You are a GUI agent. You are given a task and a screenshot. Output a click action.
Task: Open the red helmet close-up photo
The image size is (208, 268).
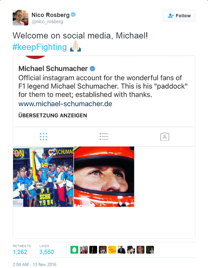pyautogui.click(x=104, y=177)
